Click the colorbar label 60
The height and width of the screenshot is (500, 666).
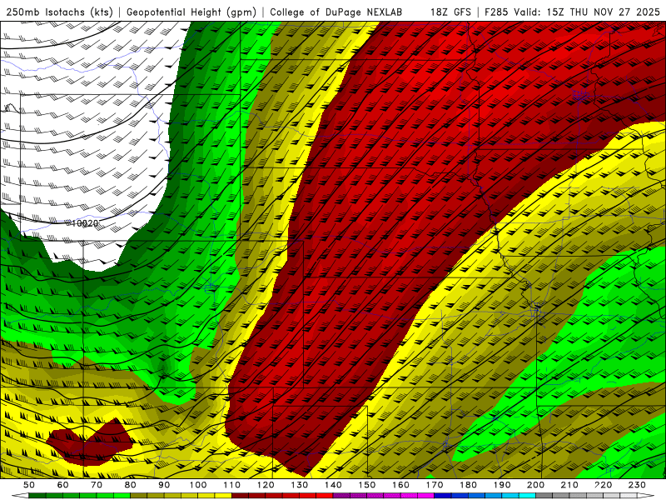(x=62, y=485)
